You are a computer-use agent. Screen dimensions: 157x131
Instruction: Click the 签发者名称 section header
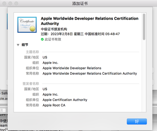pyautogui.click(x=31, y=84)
